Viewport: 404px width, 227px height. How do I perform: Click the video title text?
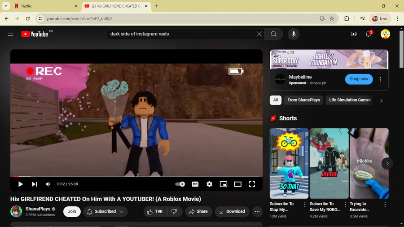pos(105,199)
